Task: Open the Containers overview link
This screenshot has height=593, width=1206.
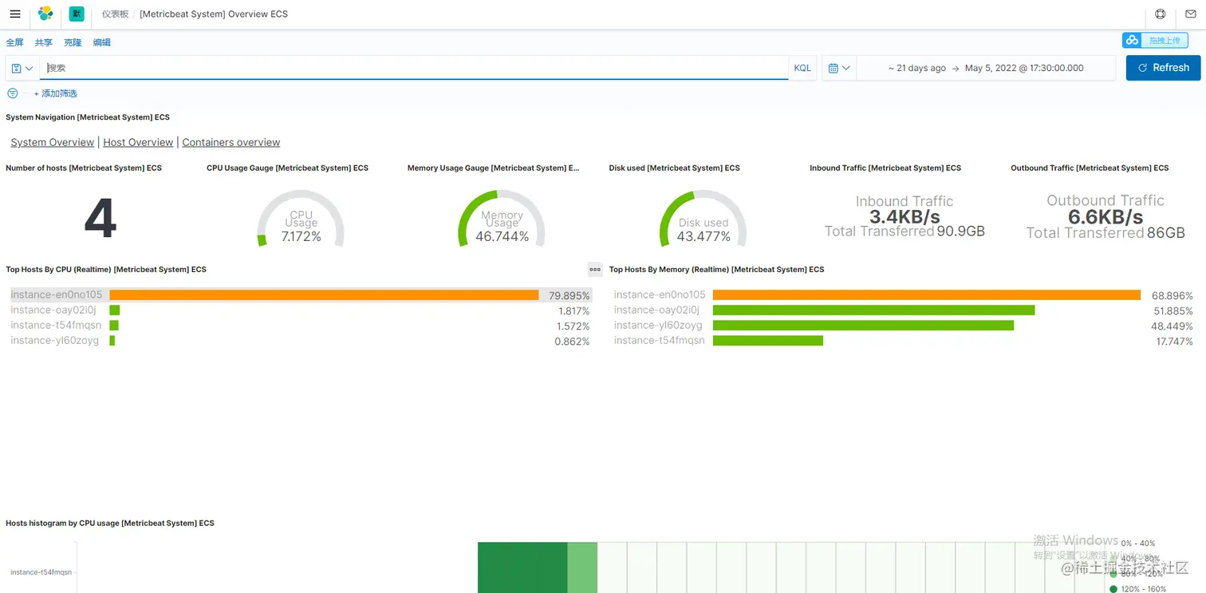Action: coord(231,142)
